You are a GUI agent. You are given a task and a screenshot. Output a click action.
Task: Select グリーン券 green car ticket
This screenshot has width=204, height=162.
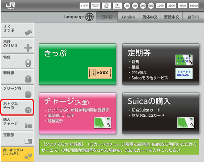(x=17, y=92)
